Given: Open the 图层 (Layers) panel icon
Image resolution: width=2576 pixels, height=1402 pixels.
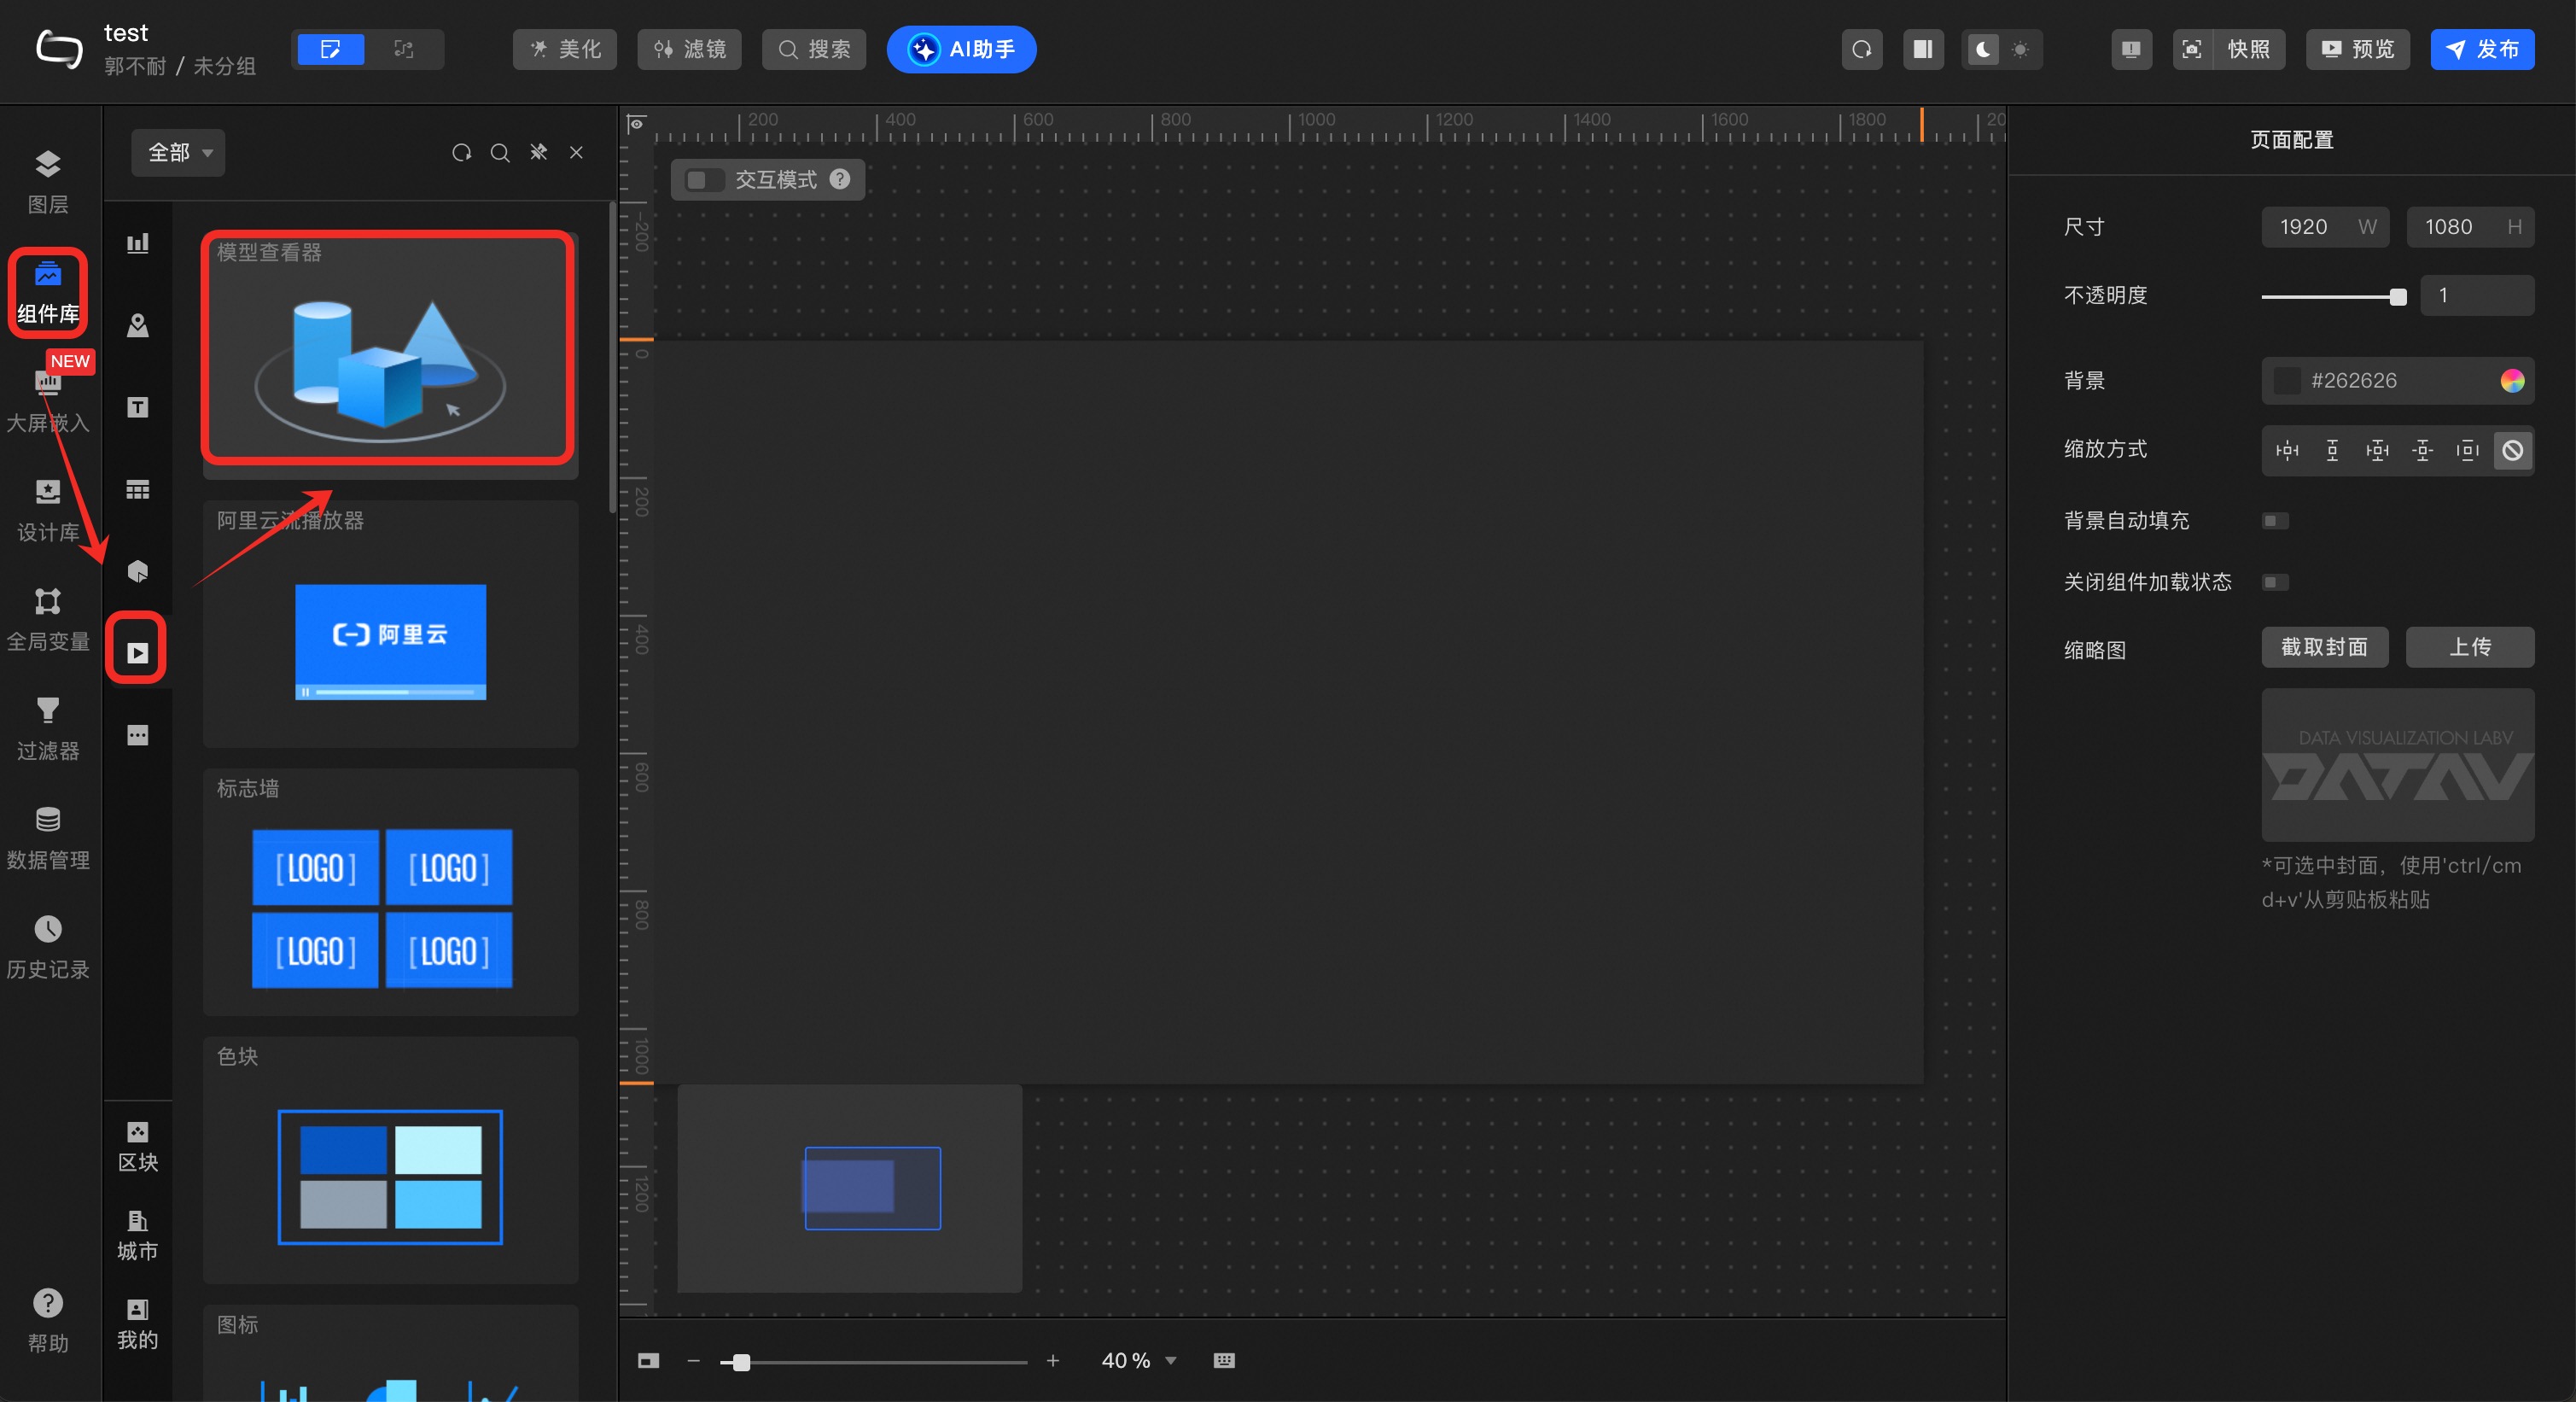Looking at the screenshot, I should (47, 165).
